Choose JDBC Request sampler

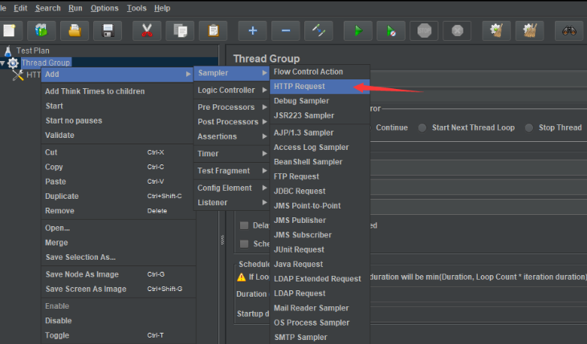(x=320, y=191)
